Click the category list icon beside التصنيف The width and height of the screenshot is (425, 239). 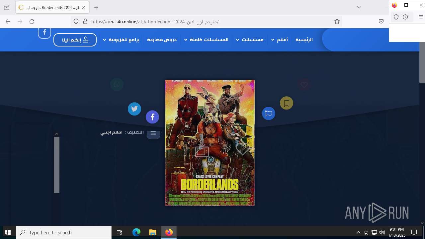click(x=153, y=133)
